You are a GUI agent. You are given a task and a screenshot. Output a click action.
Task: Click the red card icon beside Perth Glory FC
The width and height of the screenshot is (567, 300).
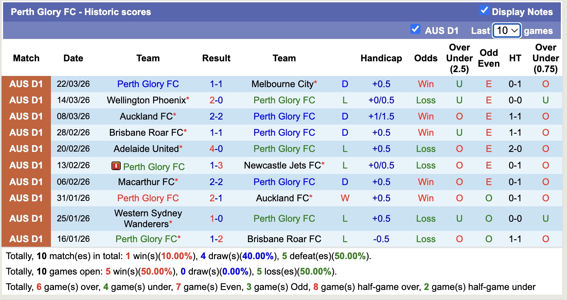click(x=116, y=165)
